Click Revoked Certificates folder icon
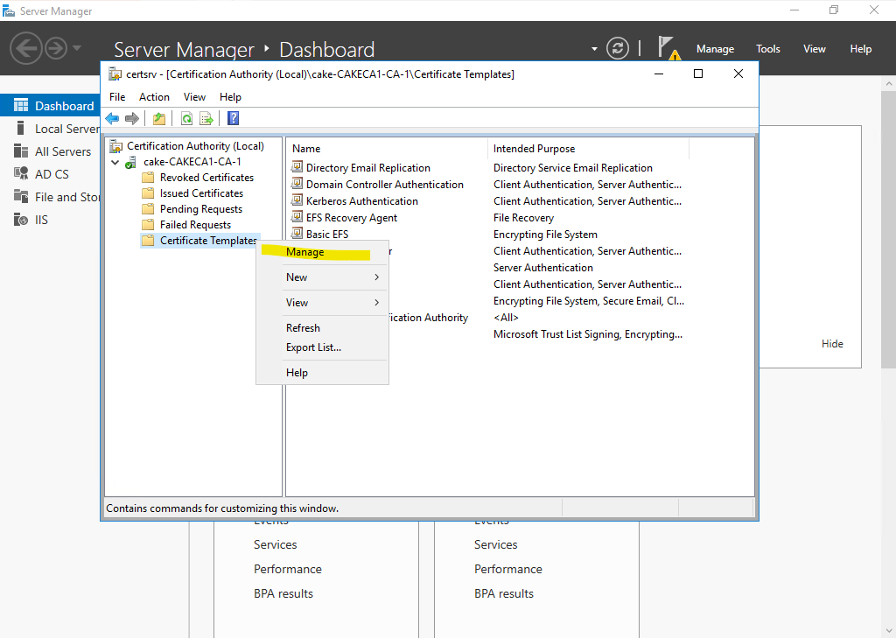 pos(148,177)
